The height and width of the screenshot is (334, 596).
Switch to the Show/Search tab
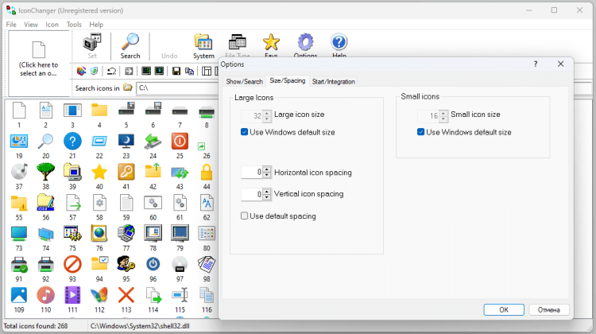point(245,81)
